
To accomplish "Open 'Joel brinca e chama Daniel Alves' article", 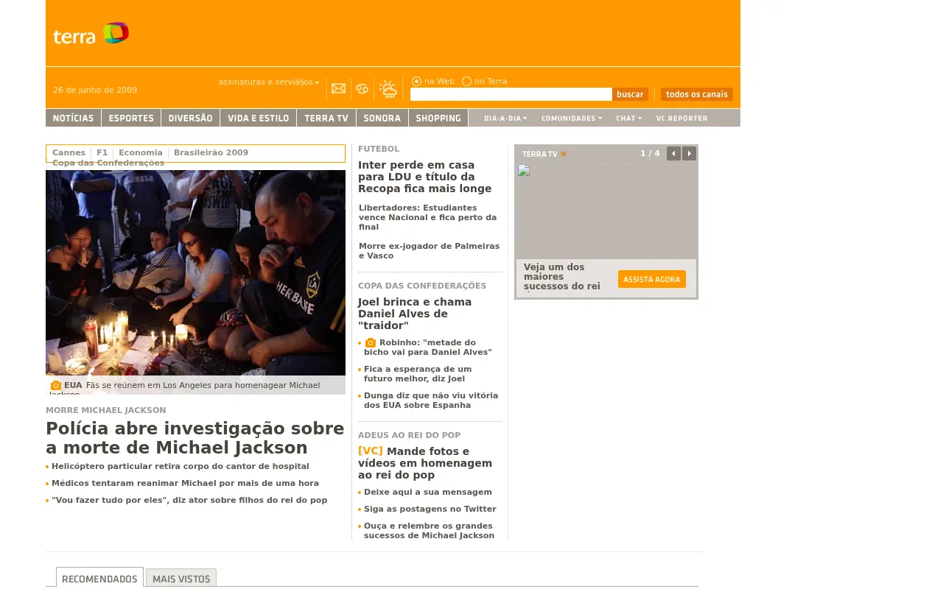I will point(415,314).
